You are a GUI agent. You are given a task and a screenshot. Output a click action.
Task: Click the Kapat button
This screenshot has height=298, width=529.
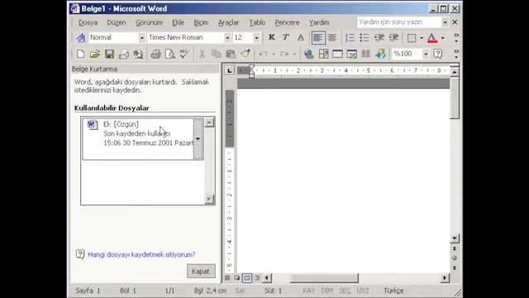point(201,272)
